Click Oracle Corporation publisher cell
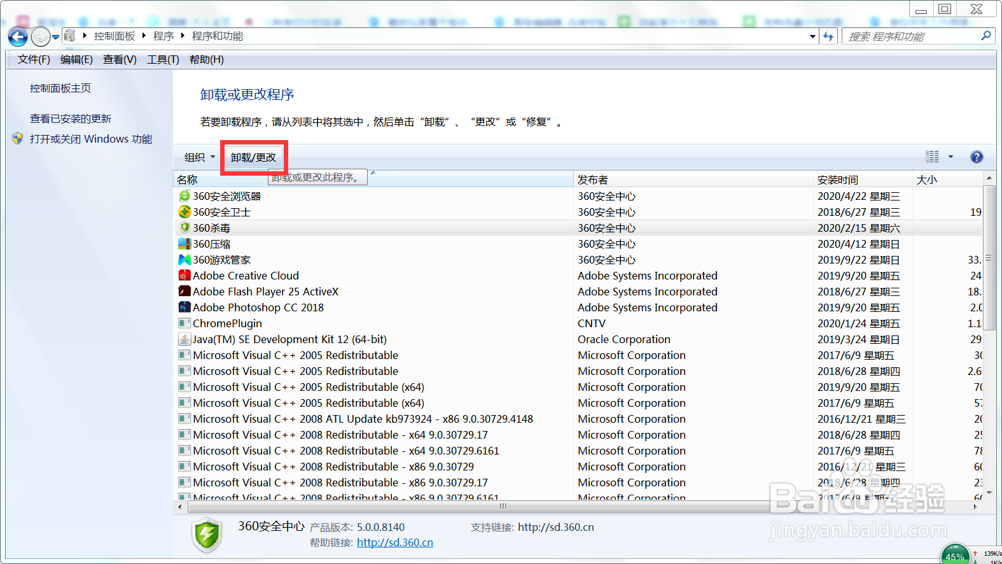The image size is (1002, 564). coord(624,339)
